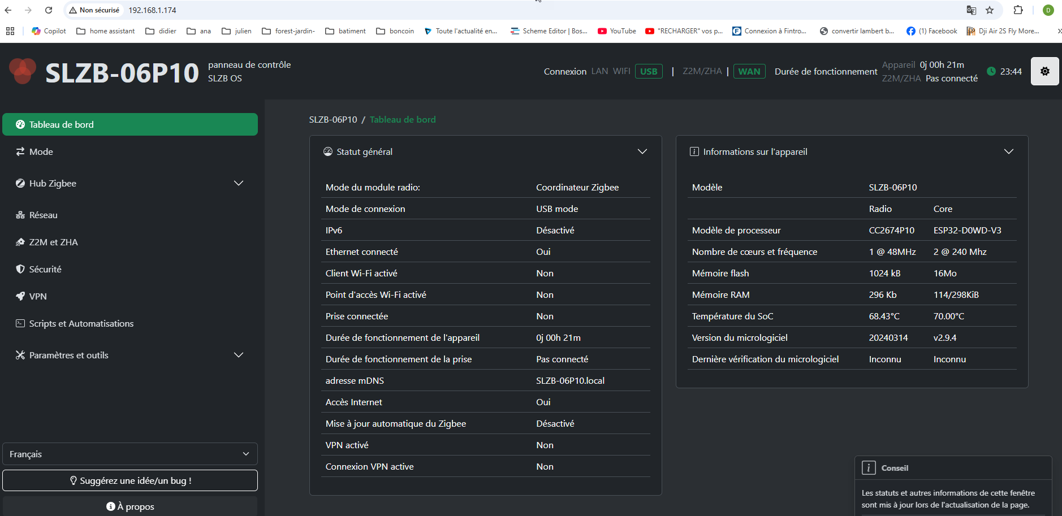Open the Tableau de bord menu item

(130, 124)
